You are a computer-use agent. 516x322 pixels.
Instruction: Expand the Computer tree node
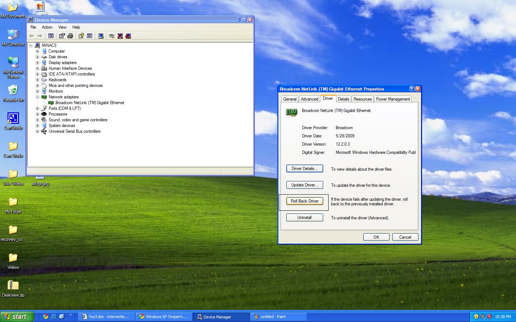(x=37, y=51)
